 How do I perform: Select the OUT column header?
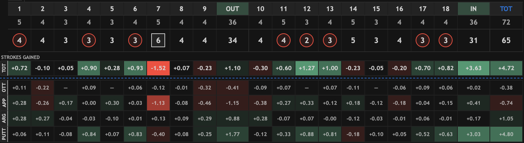tap(232, 9)
